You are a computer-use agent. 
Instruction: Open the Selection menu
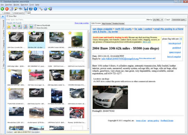click(24, 5)
